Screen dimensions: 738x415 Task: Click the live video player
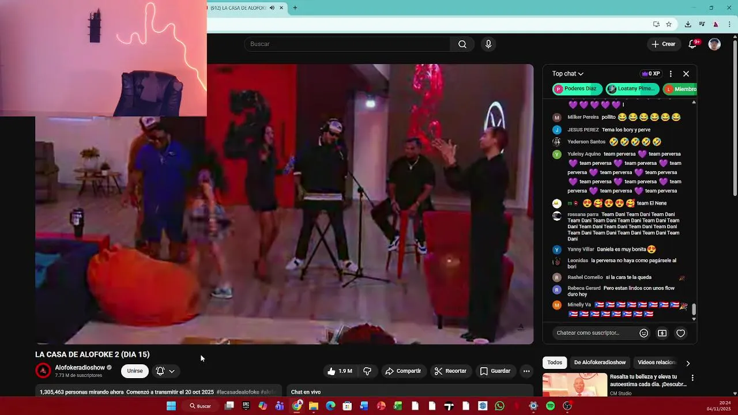tap(284, 204)
